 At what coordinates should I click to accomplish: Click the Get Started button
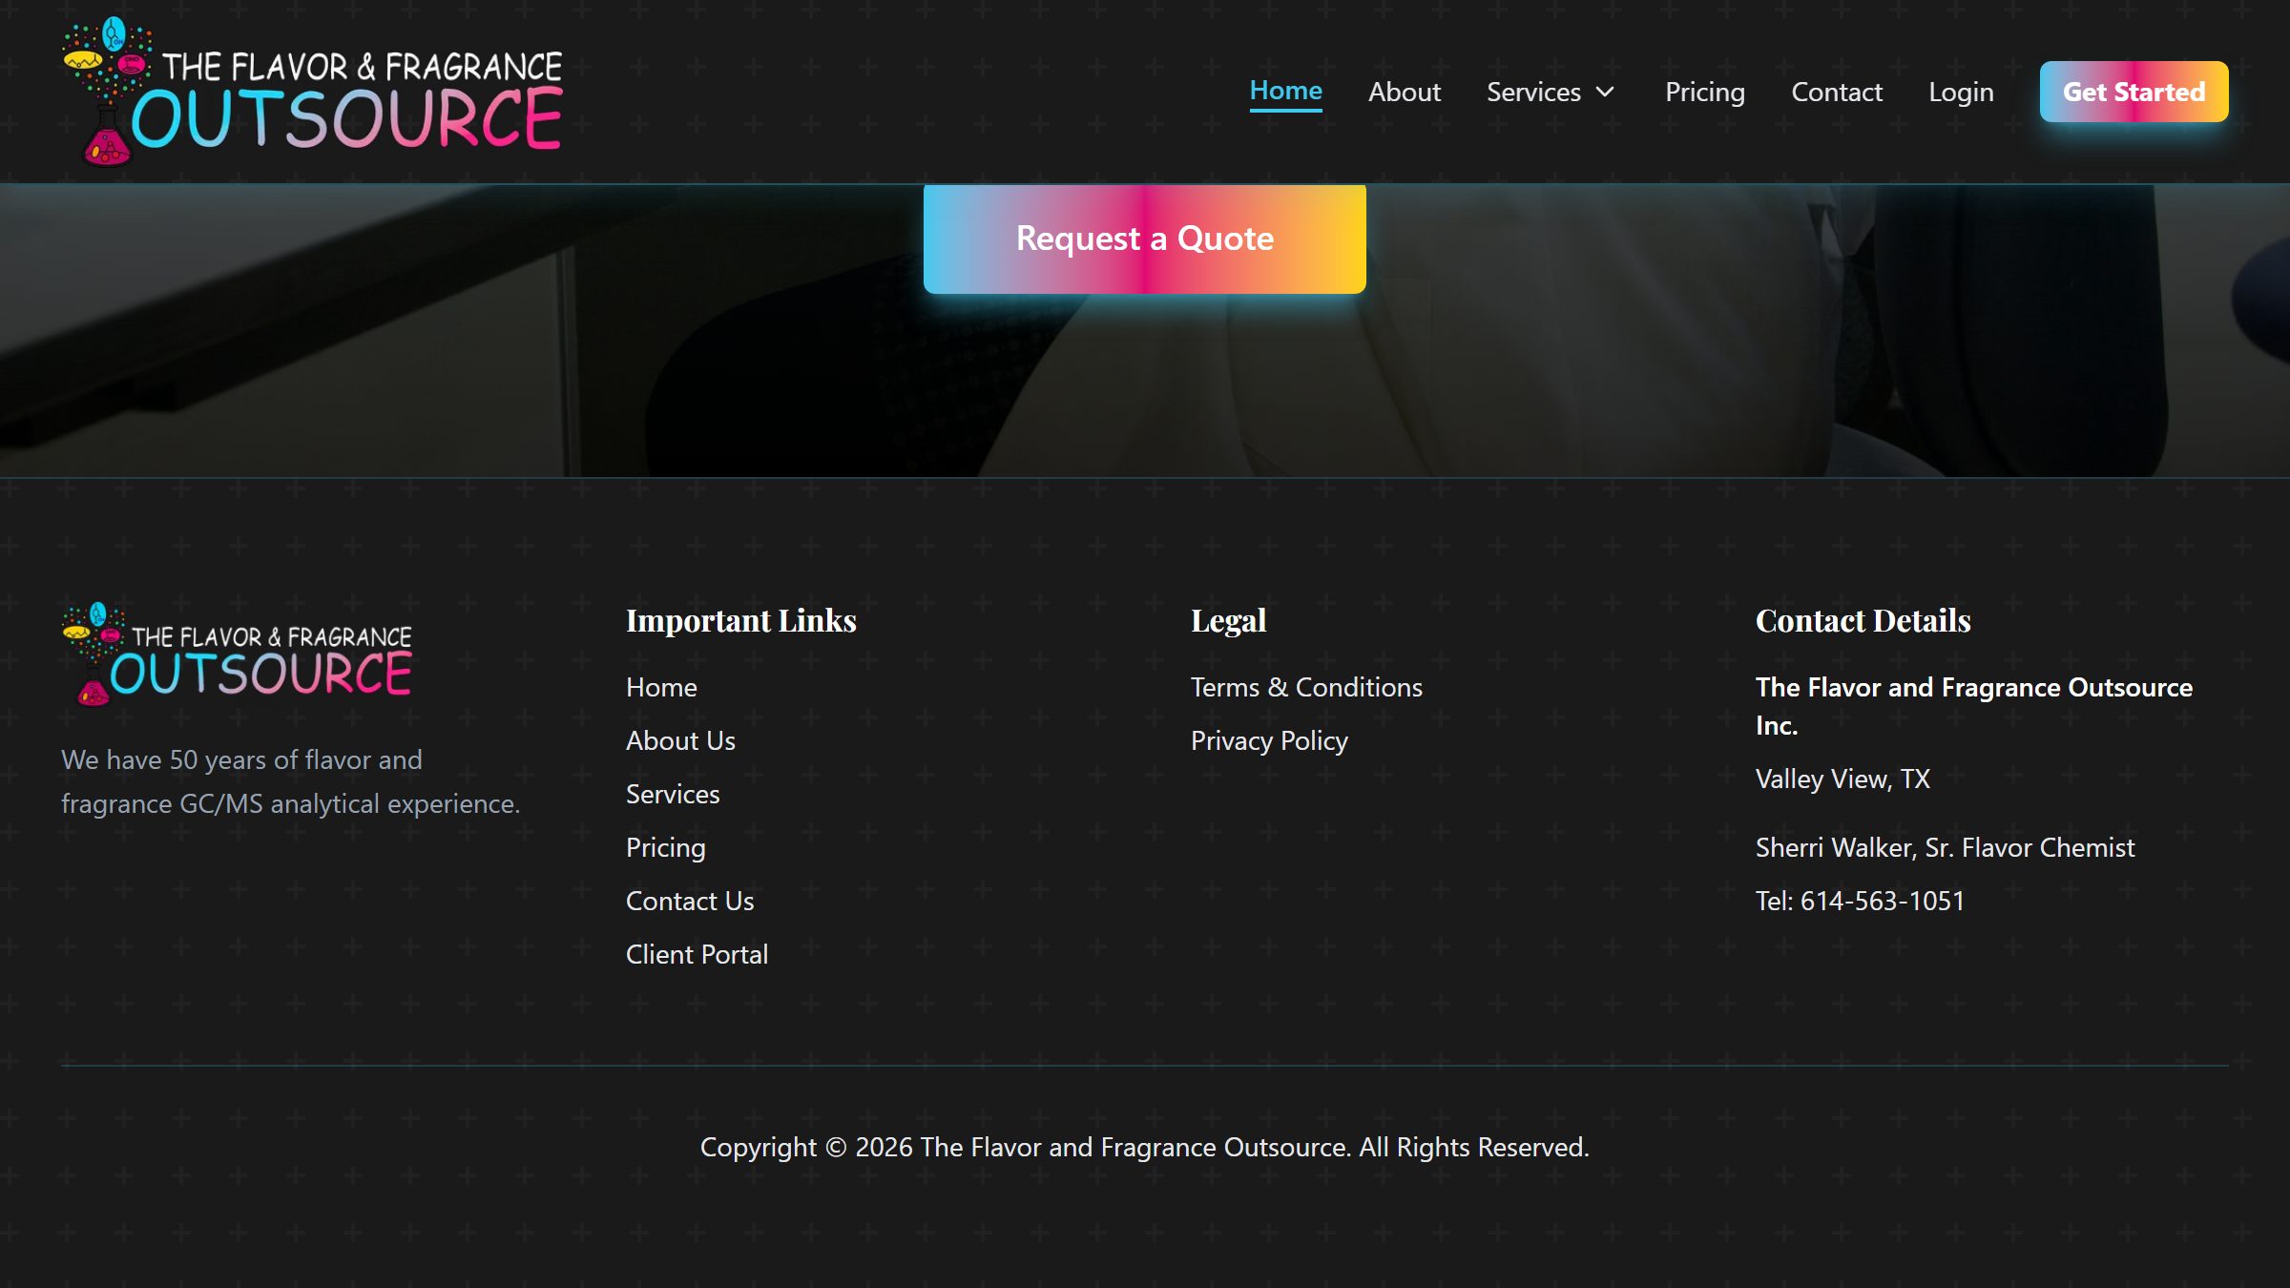2134,92
